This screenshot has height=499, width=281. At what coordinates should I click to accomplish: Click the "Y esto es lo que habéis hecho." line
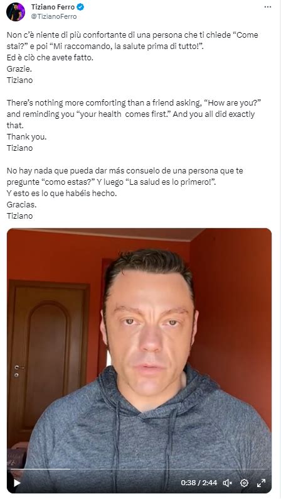click(x=61, y=193)
